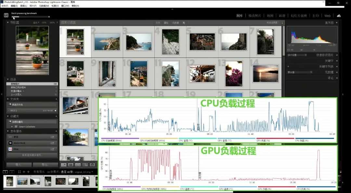The width and height of the screenshot is (351, 193).
Task: Click the Export button
Action: (x=45, y=165)
